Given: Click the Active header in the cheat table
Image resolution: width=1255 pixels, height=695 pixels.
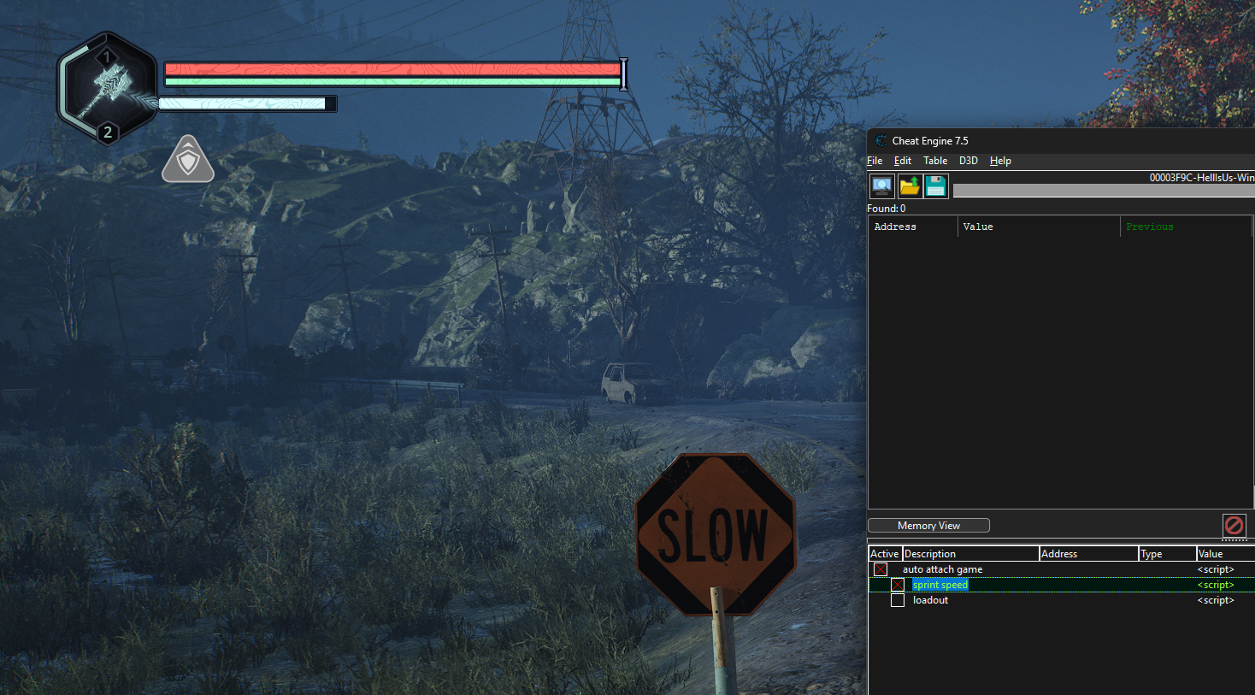Looking at the screenshot, I should [x=885, y=554].
